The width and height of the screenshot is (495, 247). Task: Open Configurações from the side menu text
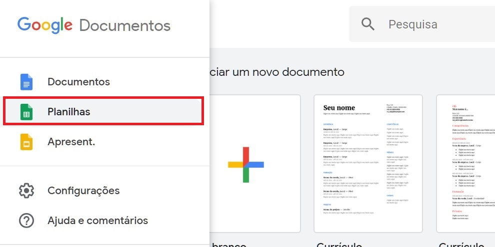point(83,191)
